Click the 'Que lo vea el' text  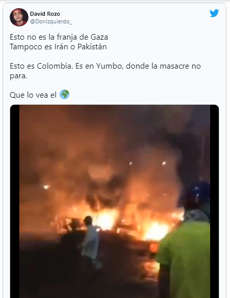click(x=33, y=95)
